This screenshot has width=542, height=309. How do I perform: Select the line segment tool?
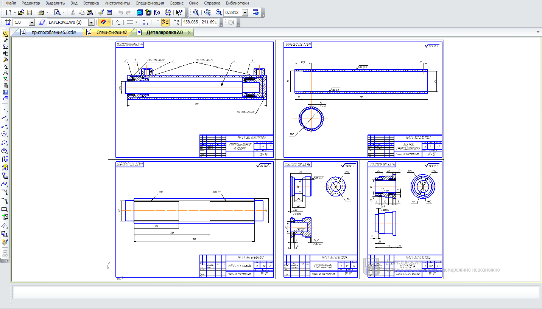(x=5, y=126)
